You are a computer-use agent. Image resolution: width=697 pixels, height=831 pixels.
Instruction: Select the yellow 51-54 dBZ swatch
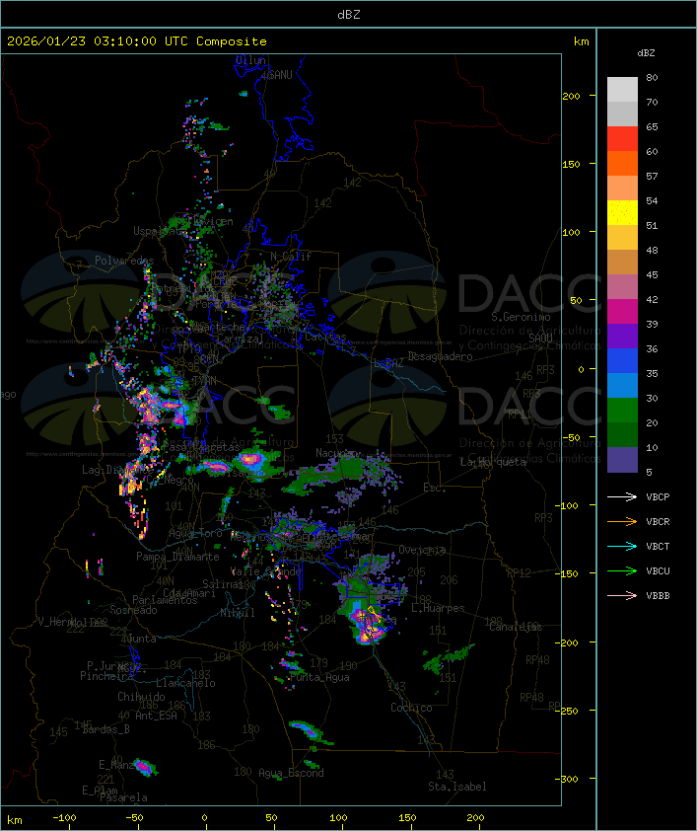click(x=622, y=212)
